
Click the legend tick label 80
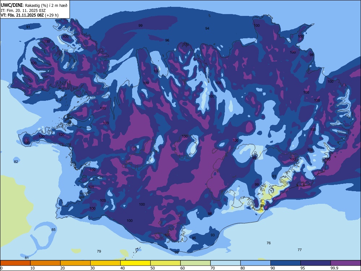click(x=243, y=268)
